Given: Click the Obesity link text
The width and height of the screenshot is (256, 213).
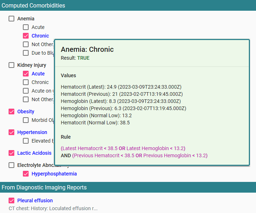Looking at the screenshot, I should coord(26,112).
